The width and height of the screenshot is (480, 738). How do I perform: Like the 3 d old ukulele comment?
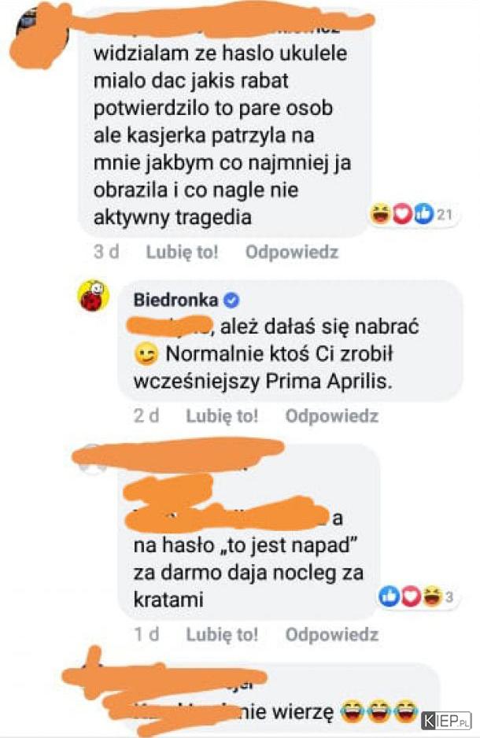pyautogui.click(x=182, y=252)
